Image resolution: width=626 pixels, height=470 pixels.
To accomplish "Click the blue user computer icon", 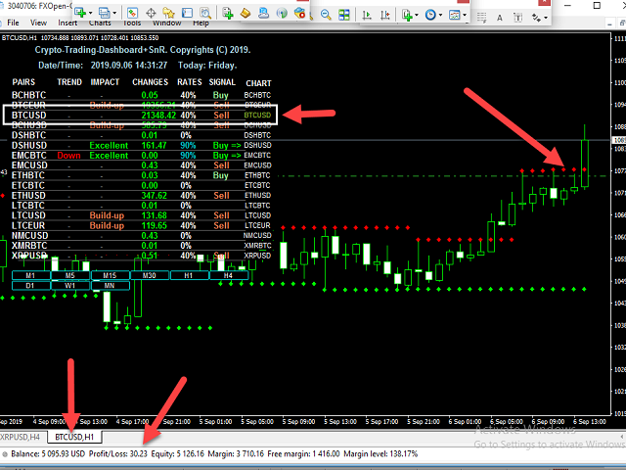I will pyautogui.click(x=263, y=13).
